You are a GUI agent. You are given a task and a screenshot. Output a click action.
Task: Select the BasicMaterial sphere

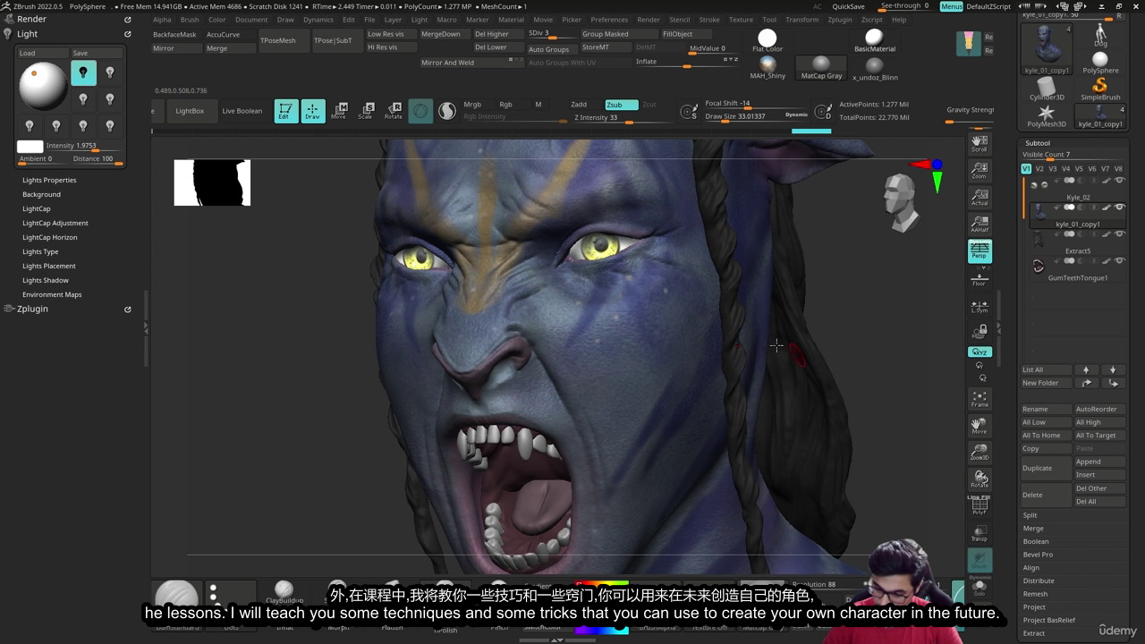(x=874, y=40)
